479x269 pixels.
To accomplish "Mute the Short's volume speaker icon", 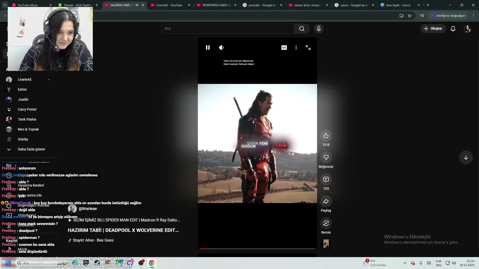I will tap(221, 47).
